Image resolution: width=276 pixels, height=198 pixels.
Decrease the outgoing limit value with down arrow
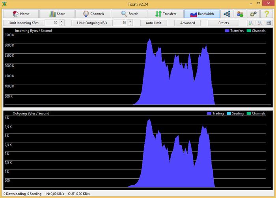coord(131,24)
